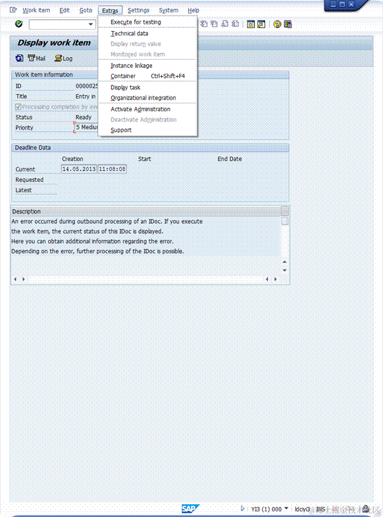Close the open Extras menu
Screen dimensions: 383x517
(110, 10)
